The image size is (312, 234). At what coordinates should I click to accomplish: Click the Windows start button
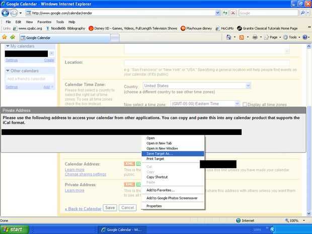pos(15,229)
